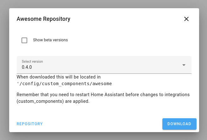This screenshot has height=140, width=207.
Task: Click the word "Remember" in the notice
Action: [27, 95]
